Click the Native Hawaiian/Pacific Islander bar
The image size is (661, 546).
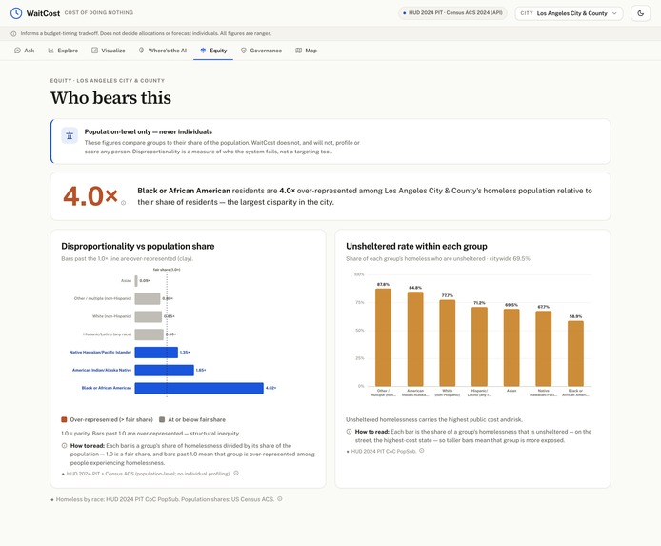point(156,352)
